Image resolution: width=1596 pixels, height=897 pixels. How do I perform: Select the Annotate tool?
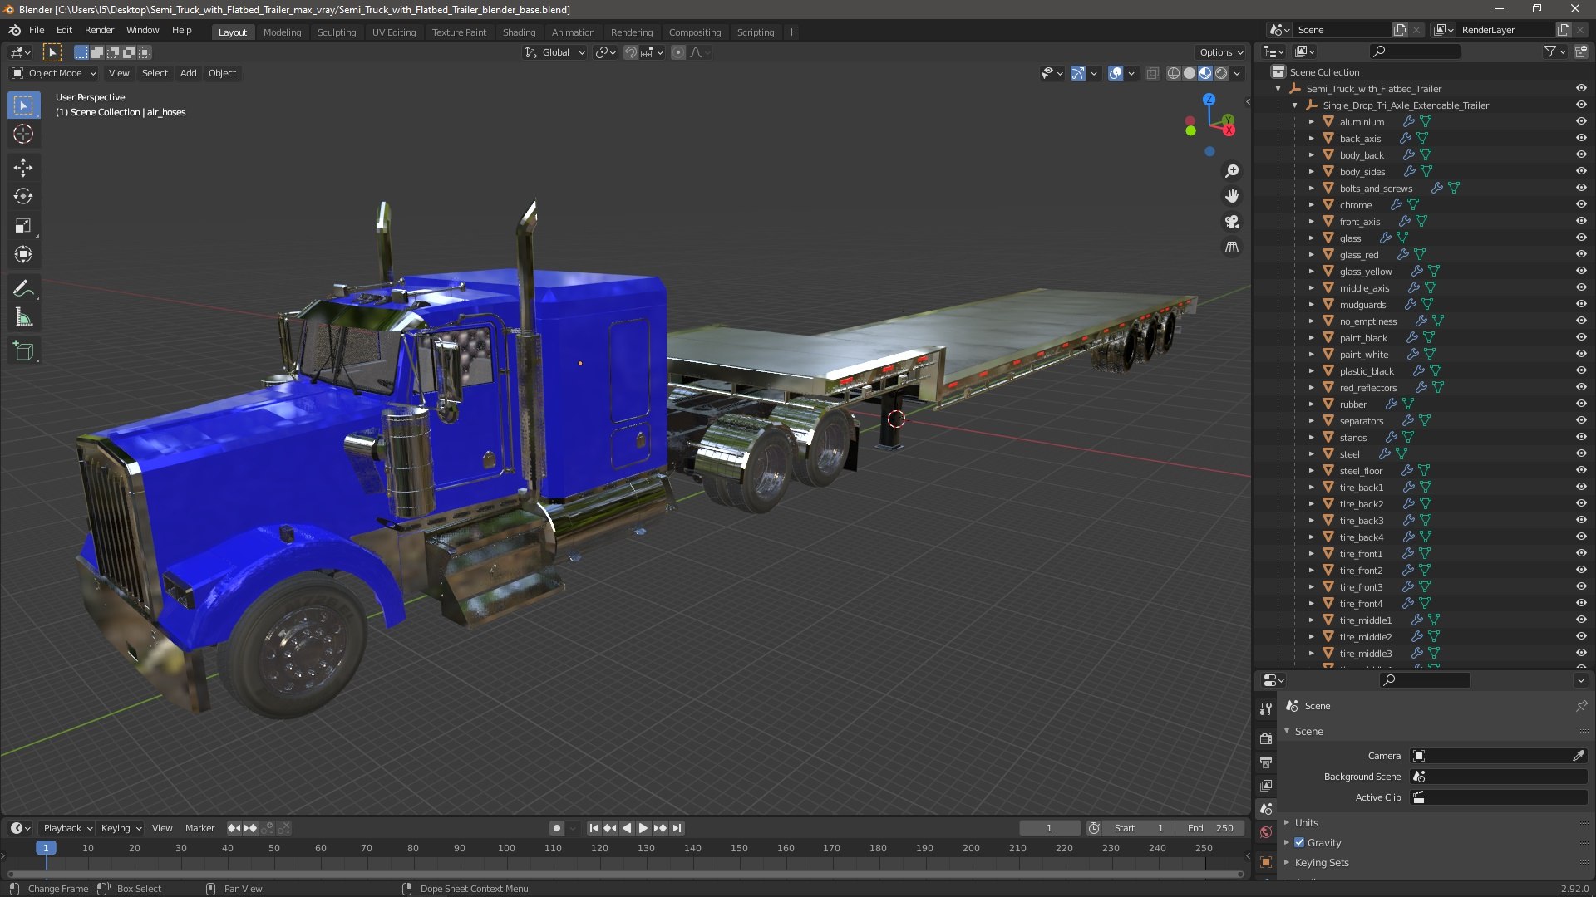[23, 289]
